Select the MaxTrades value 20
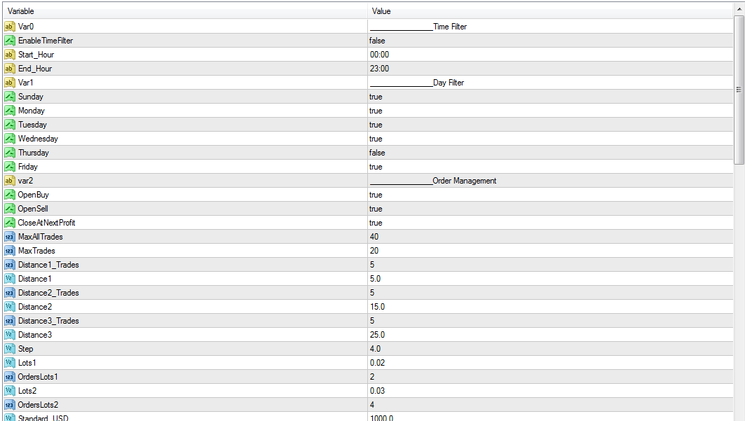Image resolution: width=745 pixels, height=421 pixels. click(550, 251)
